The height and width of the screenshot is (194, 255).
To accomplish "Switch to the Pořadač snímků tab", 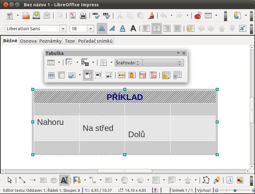I will 95,41.
